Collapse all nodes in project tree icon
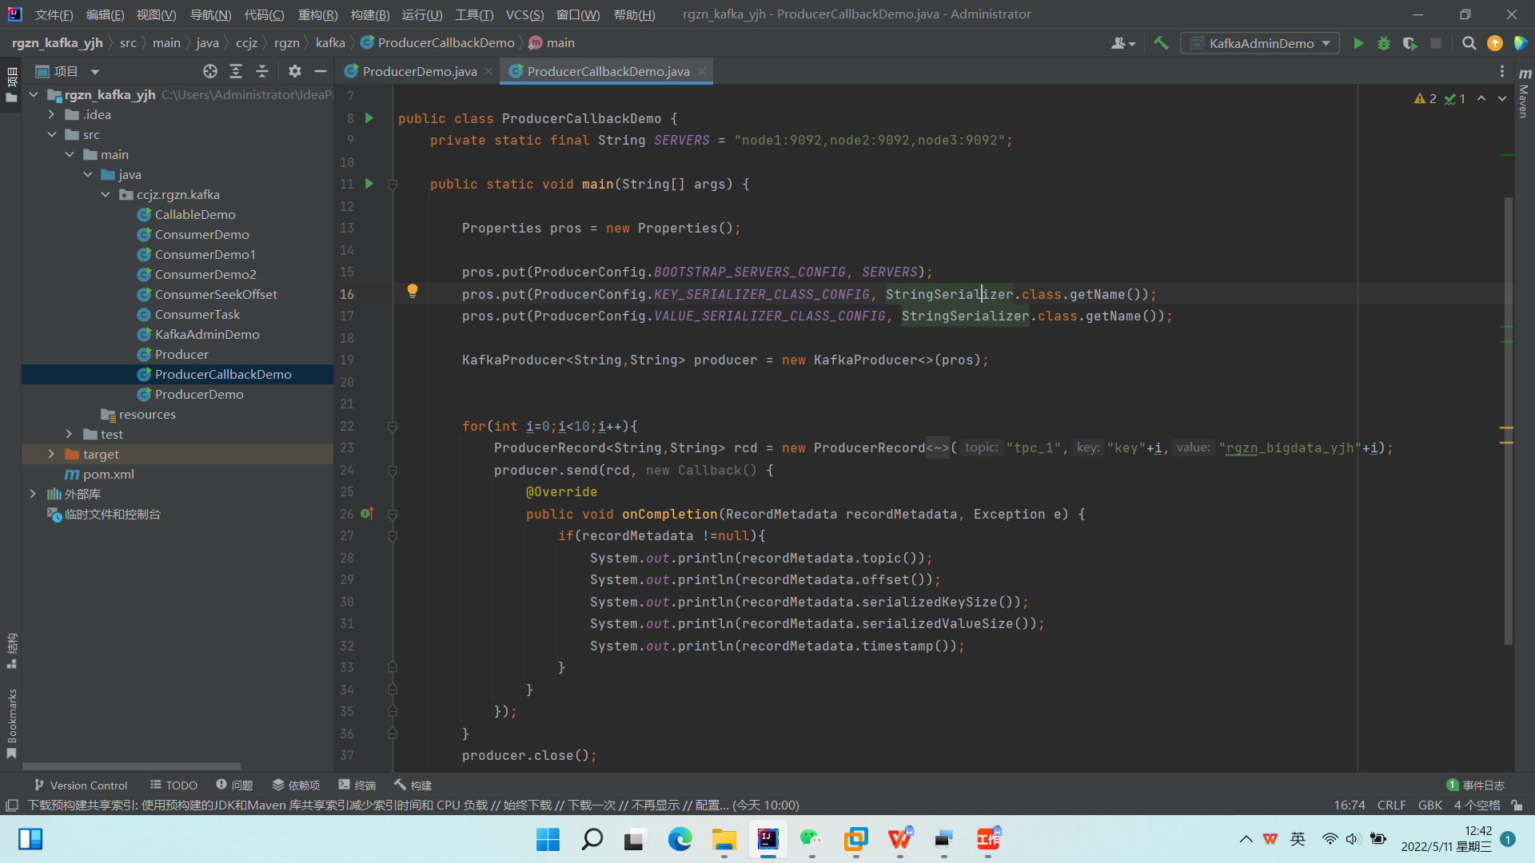Image resolution: width=1535 pixels, height=863 pixels. (262, 71)
